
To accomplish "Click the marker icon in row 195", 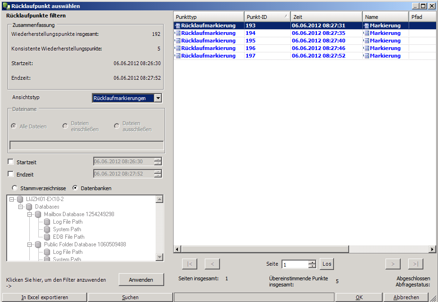I will pos(178,41).
